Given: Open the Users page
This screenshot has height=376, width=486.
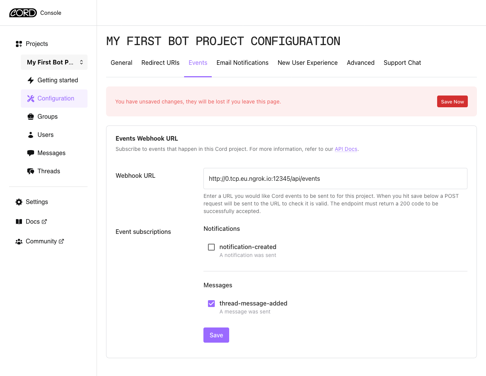Looking at the screenshot, I should (x=54, y=135).
